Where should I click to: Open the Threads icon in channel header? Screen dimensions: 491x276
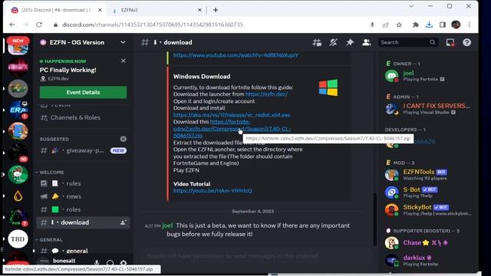[317, 43]
